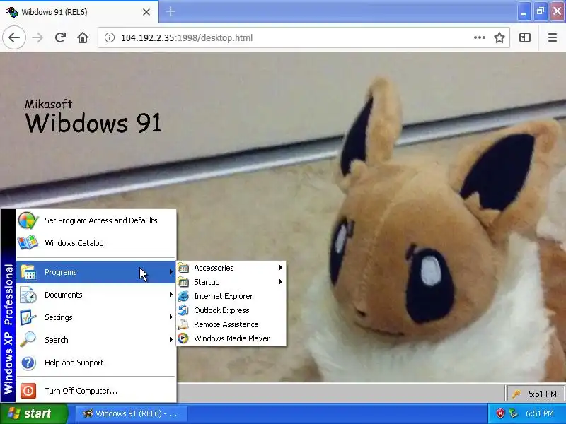The width and height of the screenshot is (566, 424).
Task: Expand the Settings submenu arrow
Action: pyautogui.click(x=171, y=317)
